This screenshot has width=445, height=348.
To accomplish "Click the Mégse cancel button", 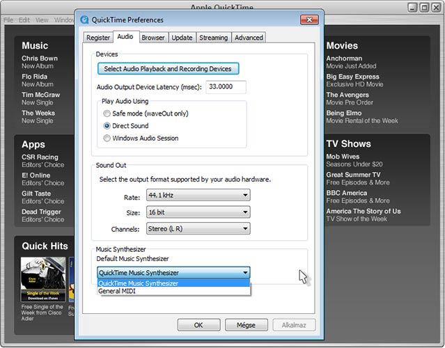I will click(x=246, y=325).
